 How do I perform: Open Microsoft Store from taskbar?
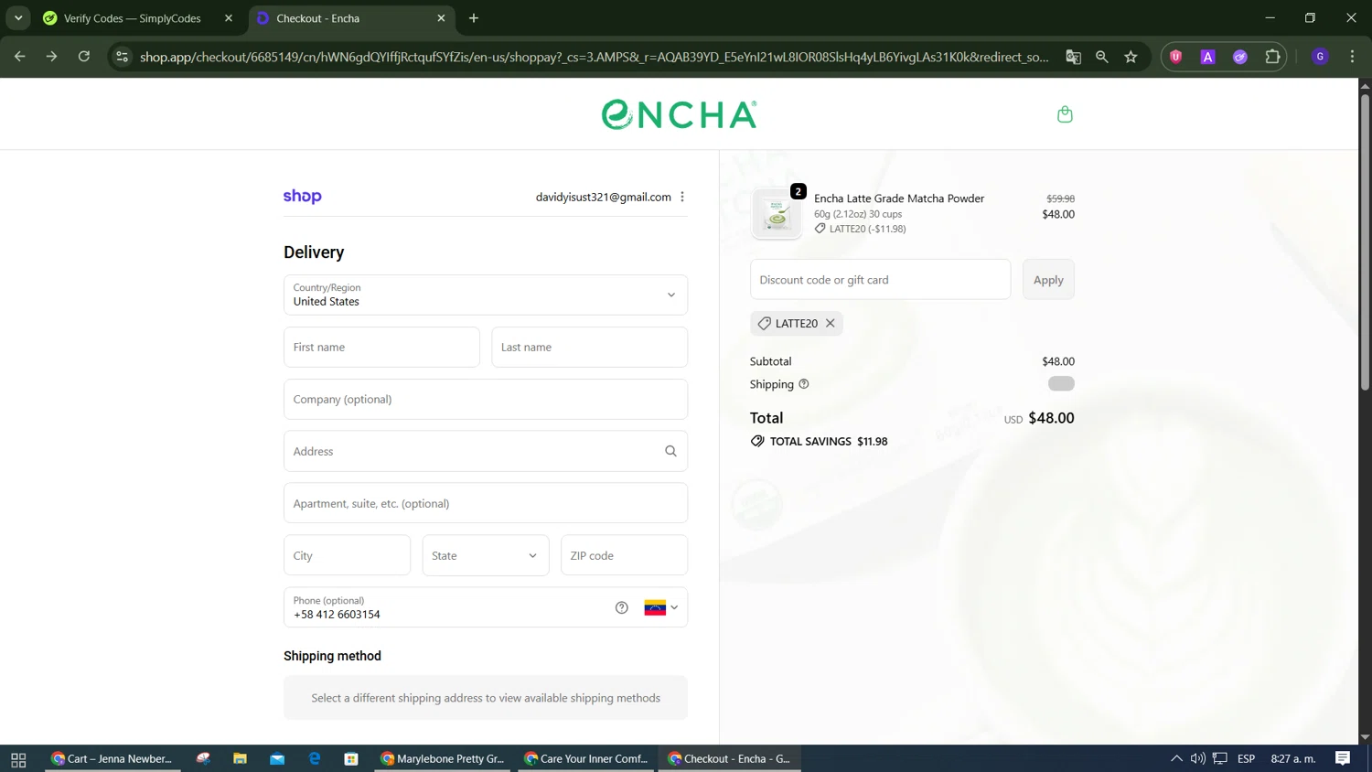pyautogui.click(x=351, y=759)
